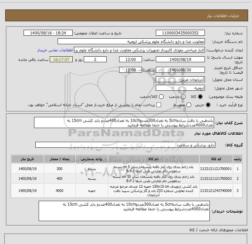Click the announcement date field 1400/08/16 - 18:24
The width and height of the screenshot is (252, 244).
coord(48,33)
